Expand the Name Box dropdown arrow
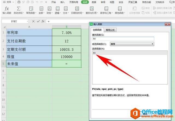This screenshot has height=121, width=175. pyautogui.click(x=27, y=21)
